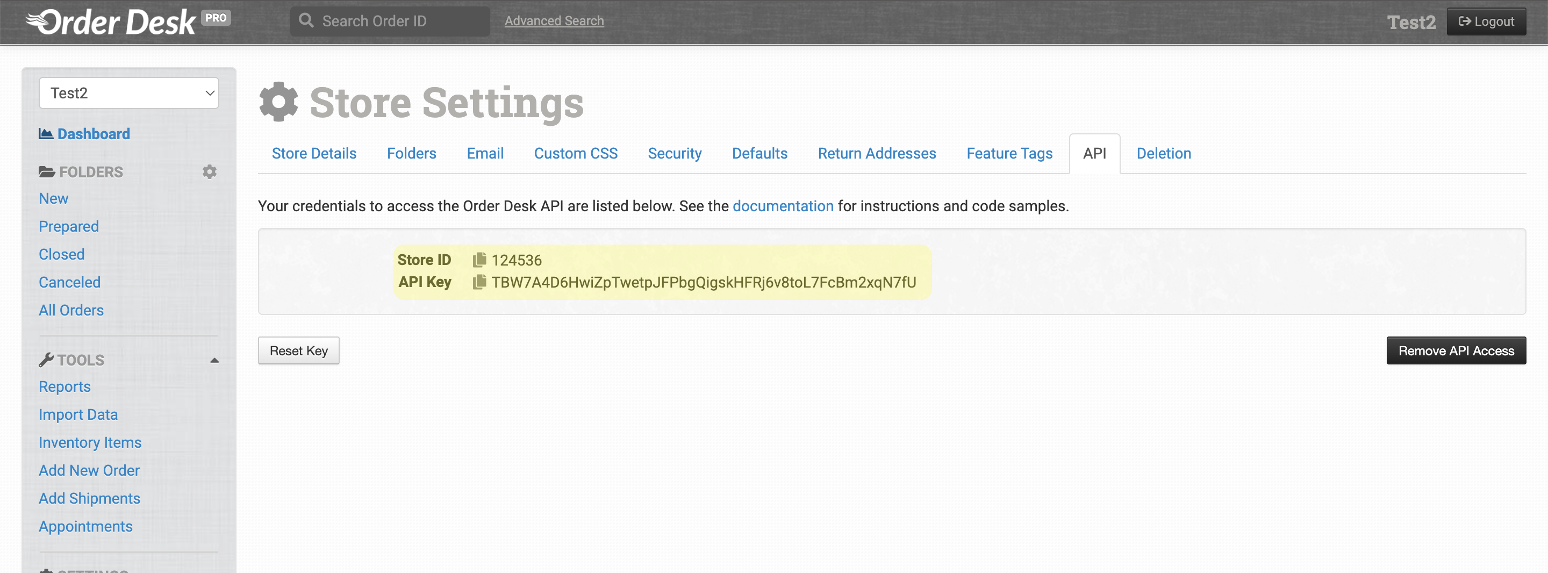Click the API Key string TBW7A4D6…

tap(704, 283)
